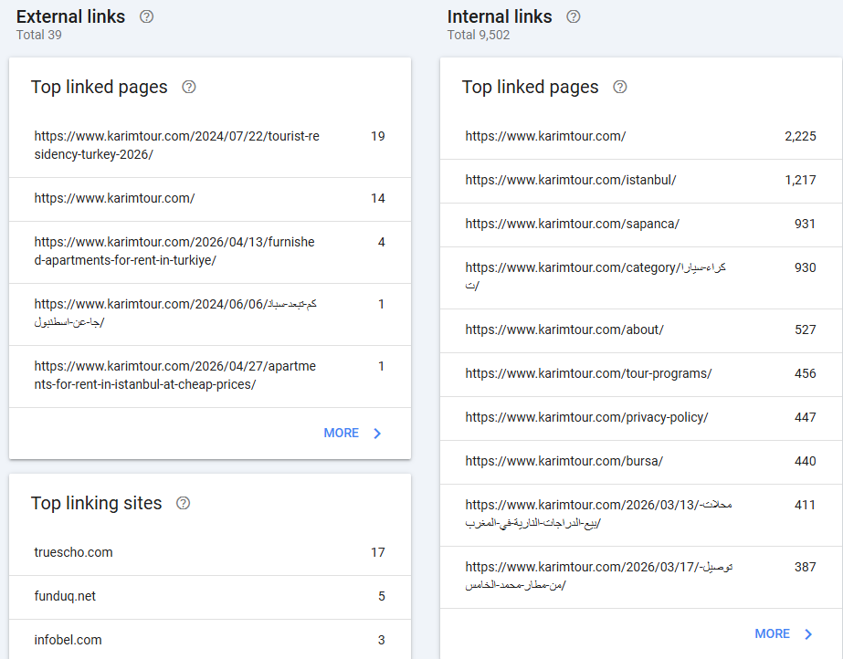This screenshot has width=843, height=659.
Task: Click the Total 9,502 internal links text
Action: 479,35
